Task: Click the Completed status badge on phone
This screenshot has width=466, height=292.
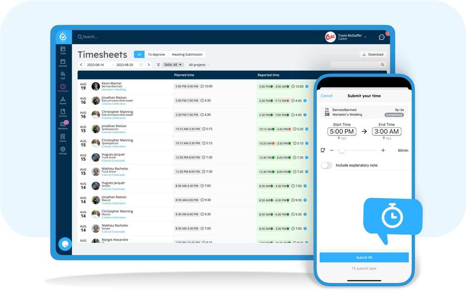Action: pos(394,115)
